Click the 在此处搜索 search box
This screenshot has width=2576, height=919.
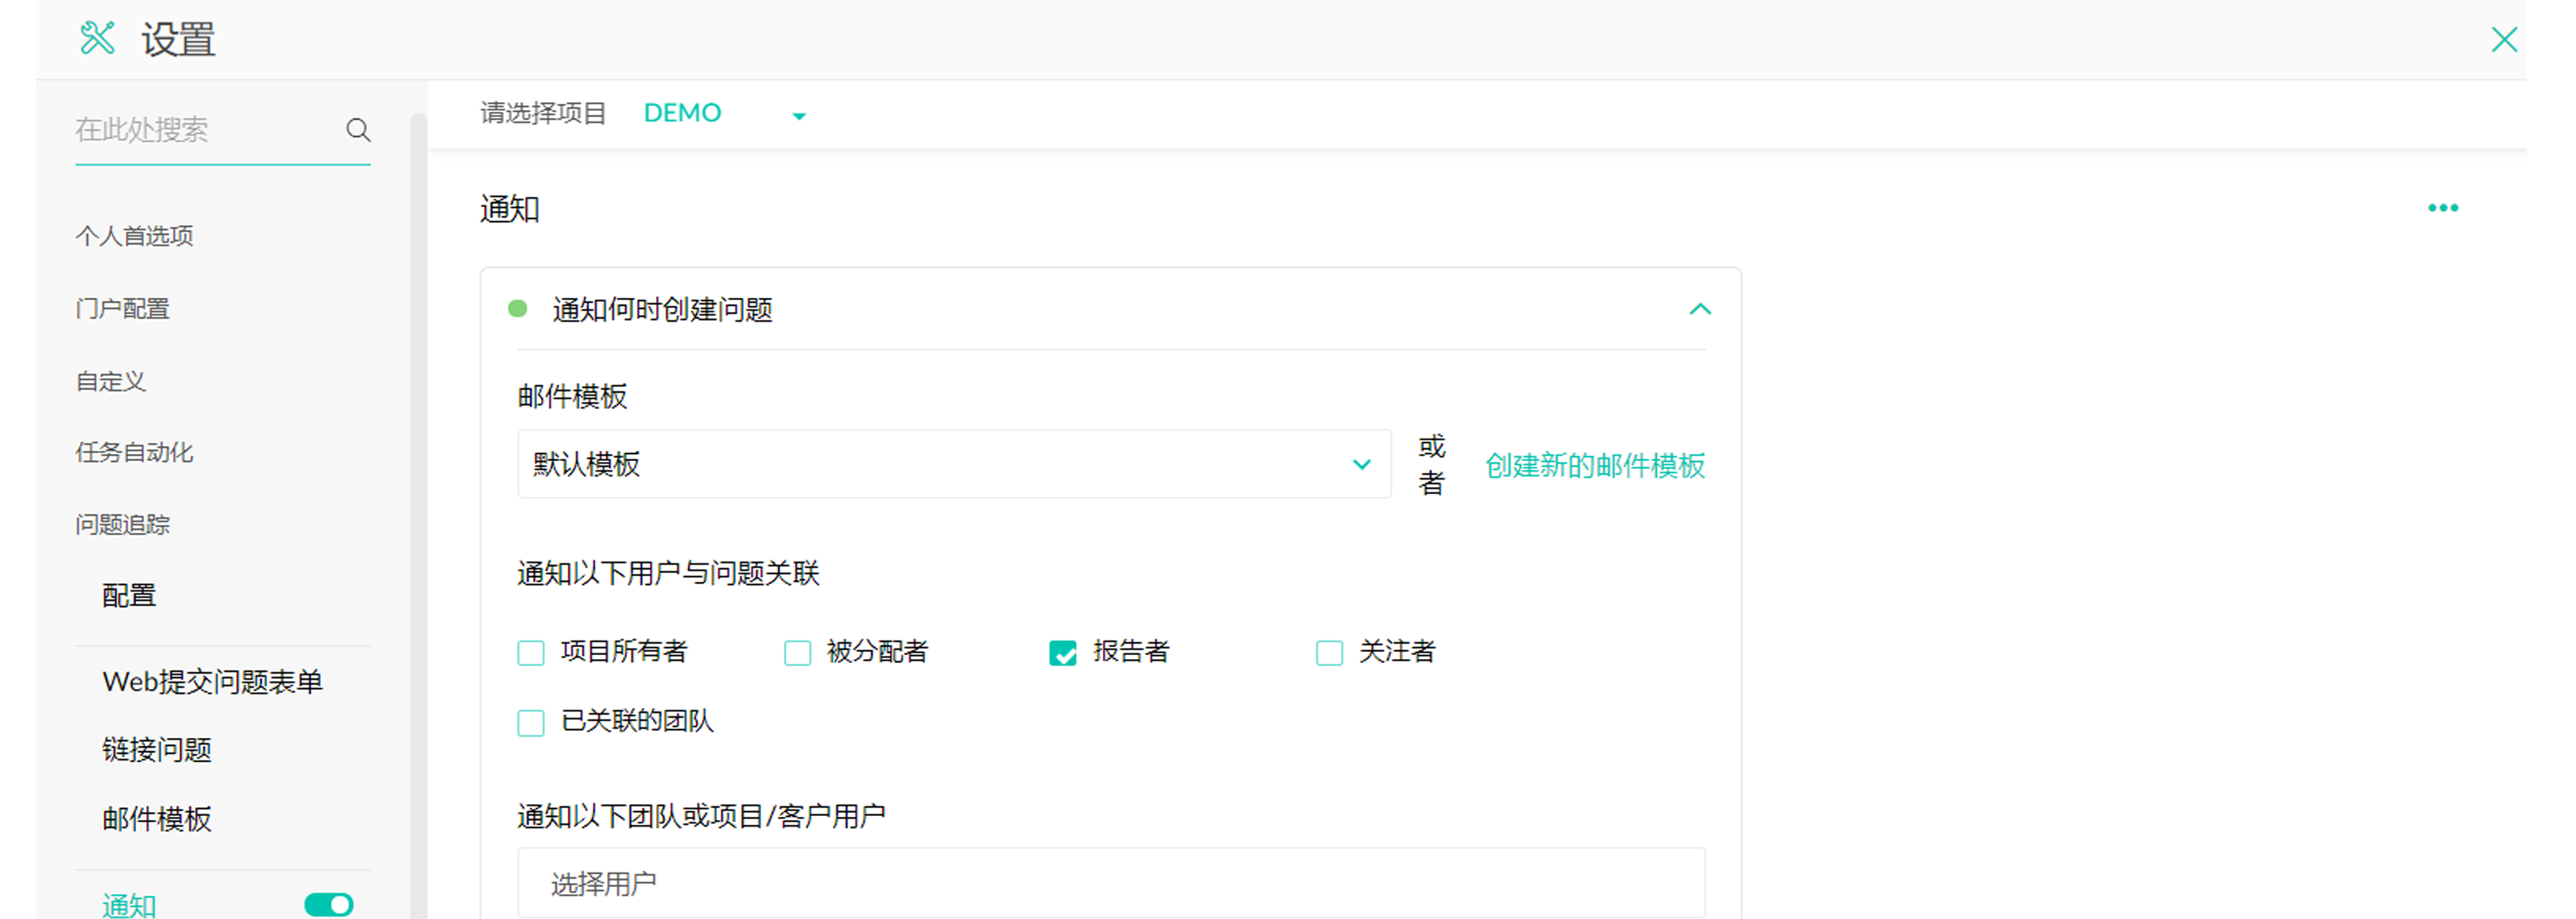point(200,130)
